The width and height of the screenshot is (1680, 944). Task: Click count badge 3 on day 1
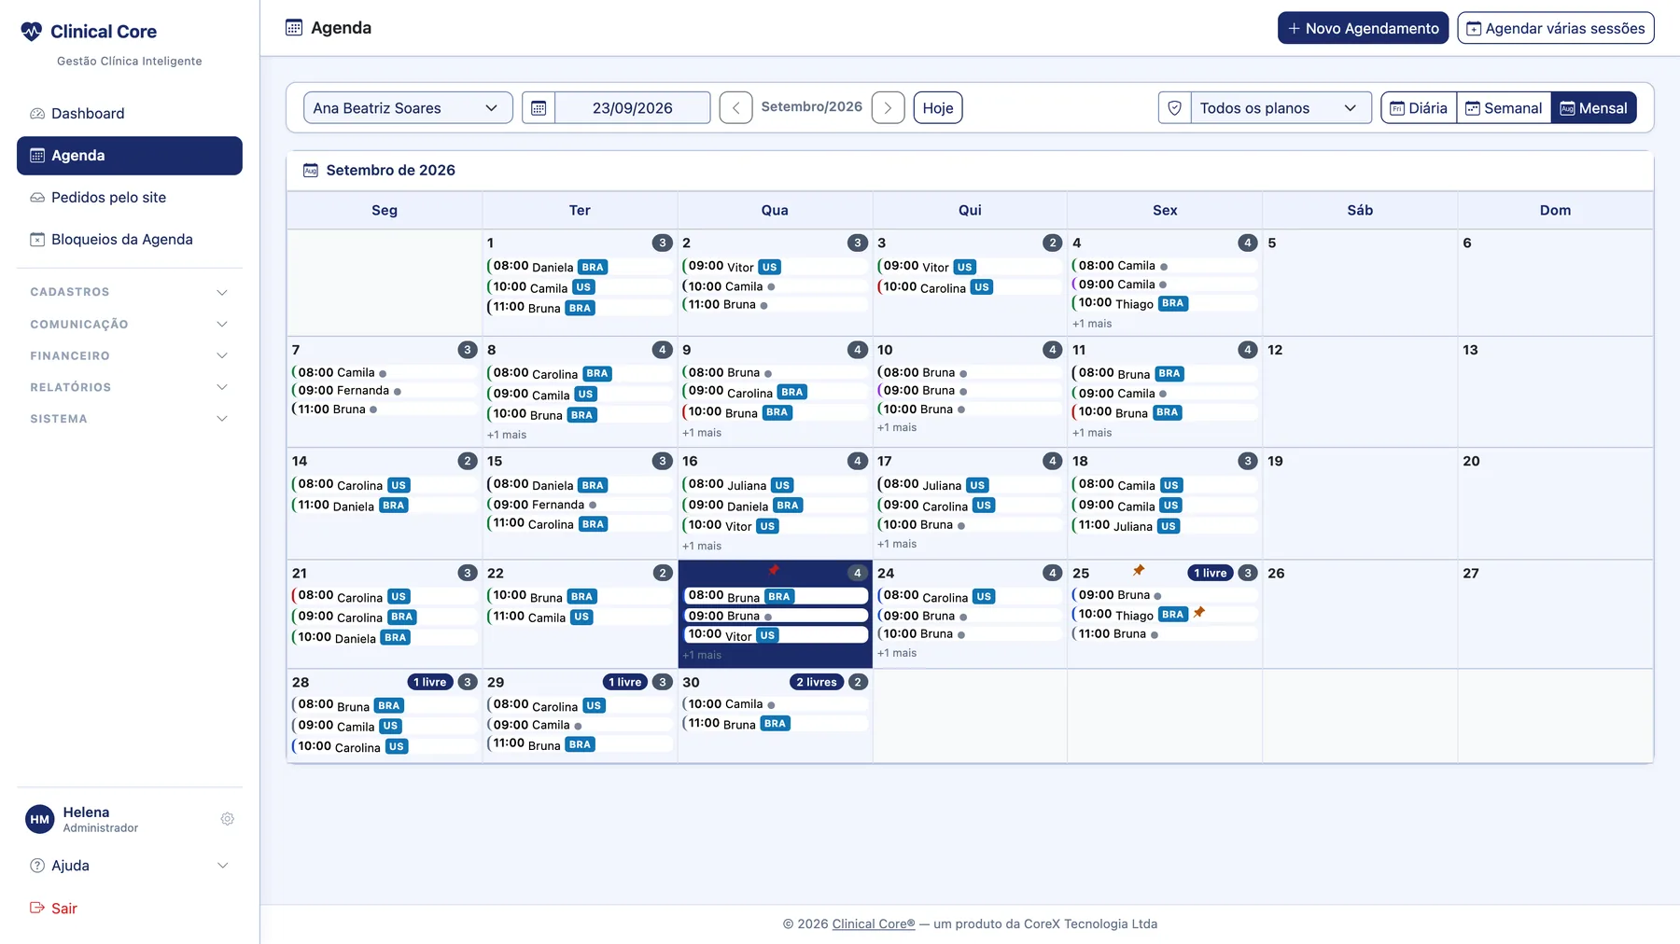(662, 243)
